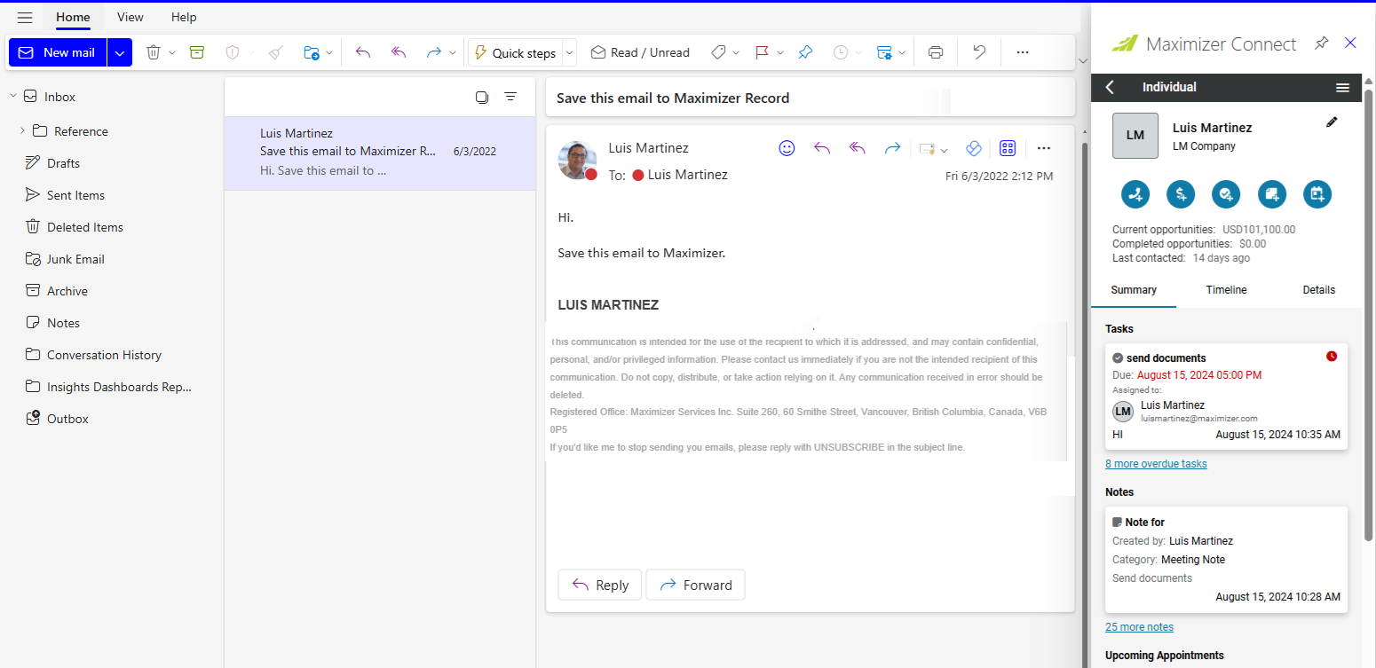The height and width of the screenshot is (668, 1376).
Task: Print the current email
Action: point(935,52)
